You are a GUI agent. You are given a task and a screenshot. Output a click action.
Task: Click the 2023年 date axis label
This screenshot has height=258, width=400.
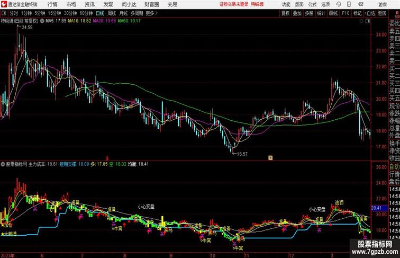(x=7, y=255)
